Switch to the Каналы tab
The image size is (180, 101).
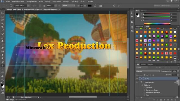point(143,65)
